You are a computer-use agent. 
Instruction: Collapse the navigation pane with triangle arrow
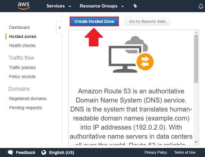pos(59,27)
